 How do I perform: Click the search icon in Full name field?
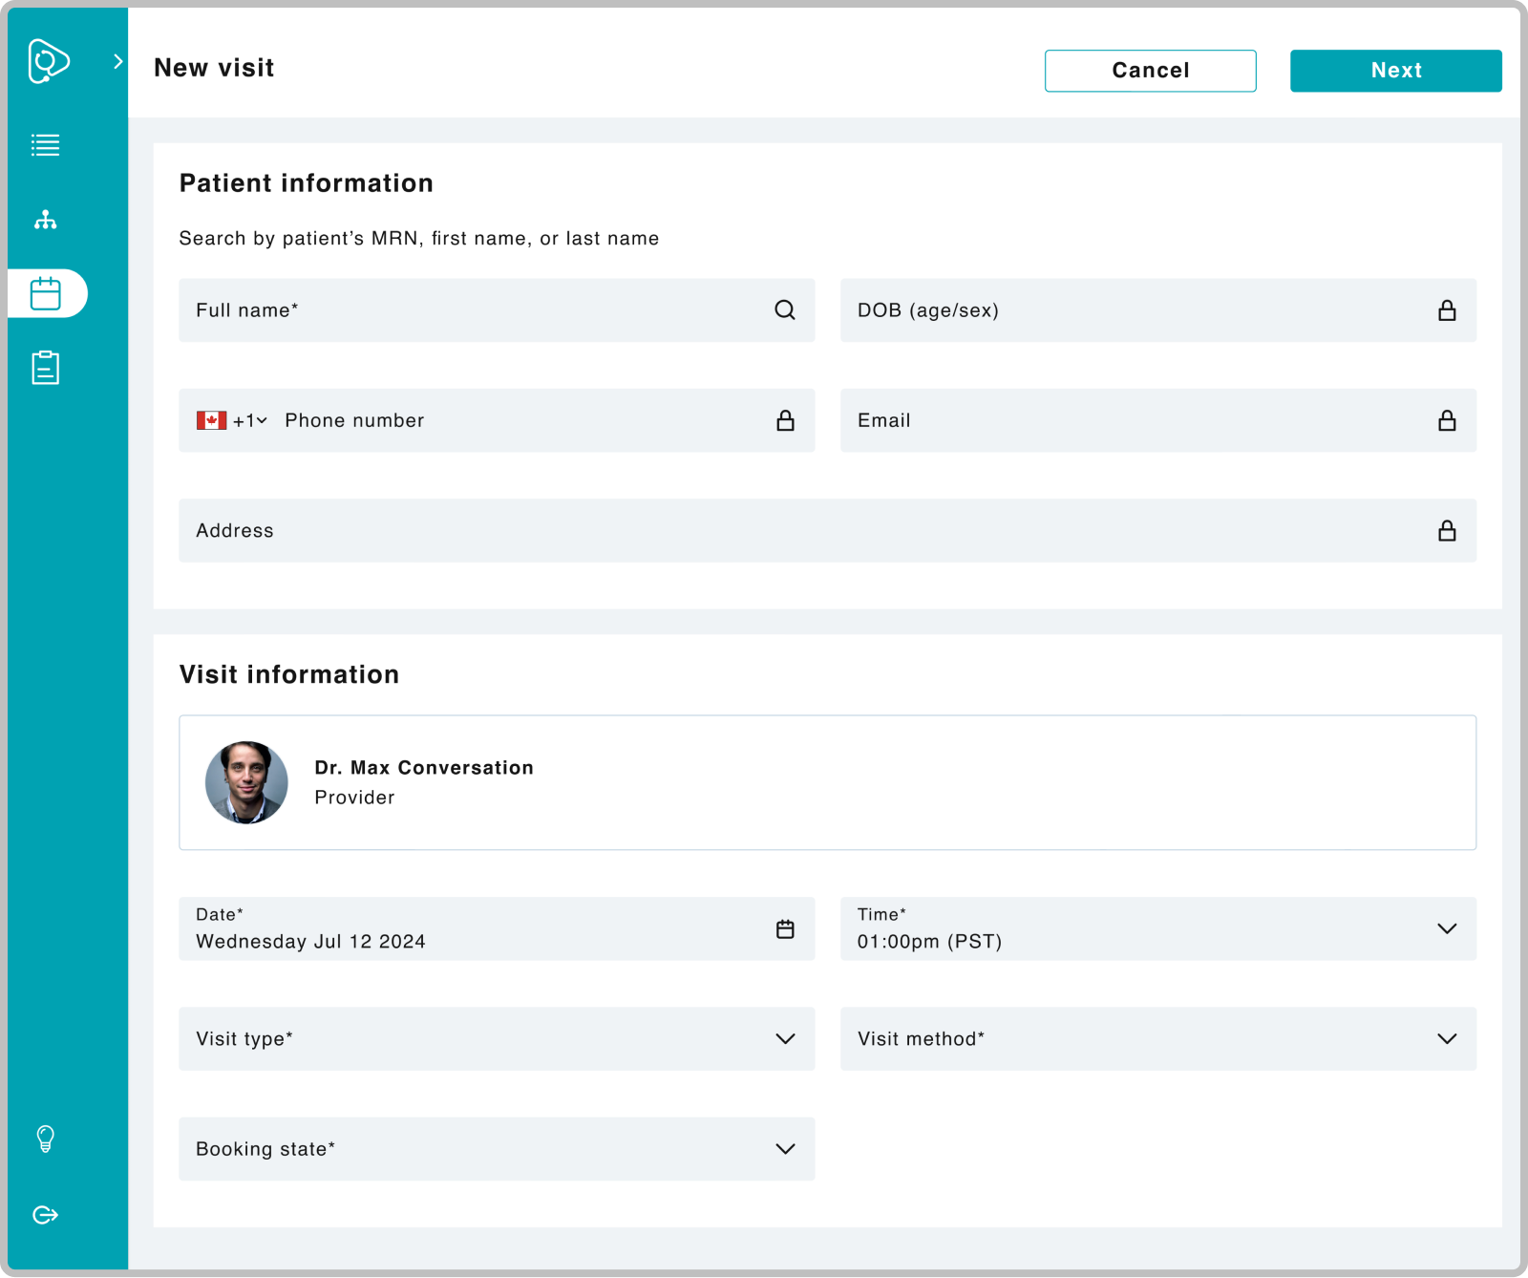click(784, 310)
